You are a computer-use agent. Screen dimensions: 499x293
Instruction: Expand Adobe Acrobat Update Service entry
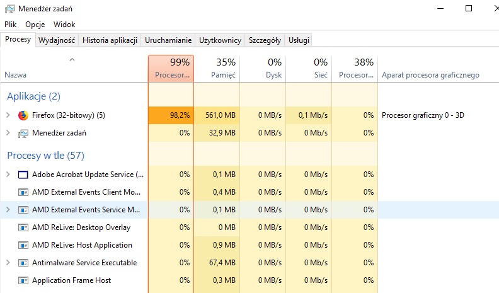click(x=8, y=175)
